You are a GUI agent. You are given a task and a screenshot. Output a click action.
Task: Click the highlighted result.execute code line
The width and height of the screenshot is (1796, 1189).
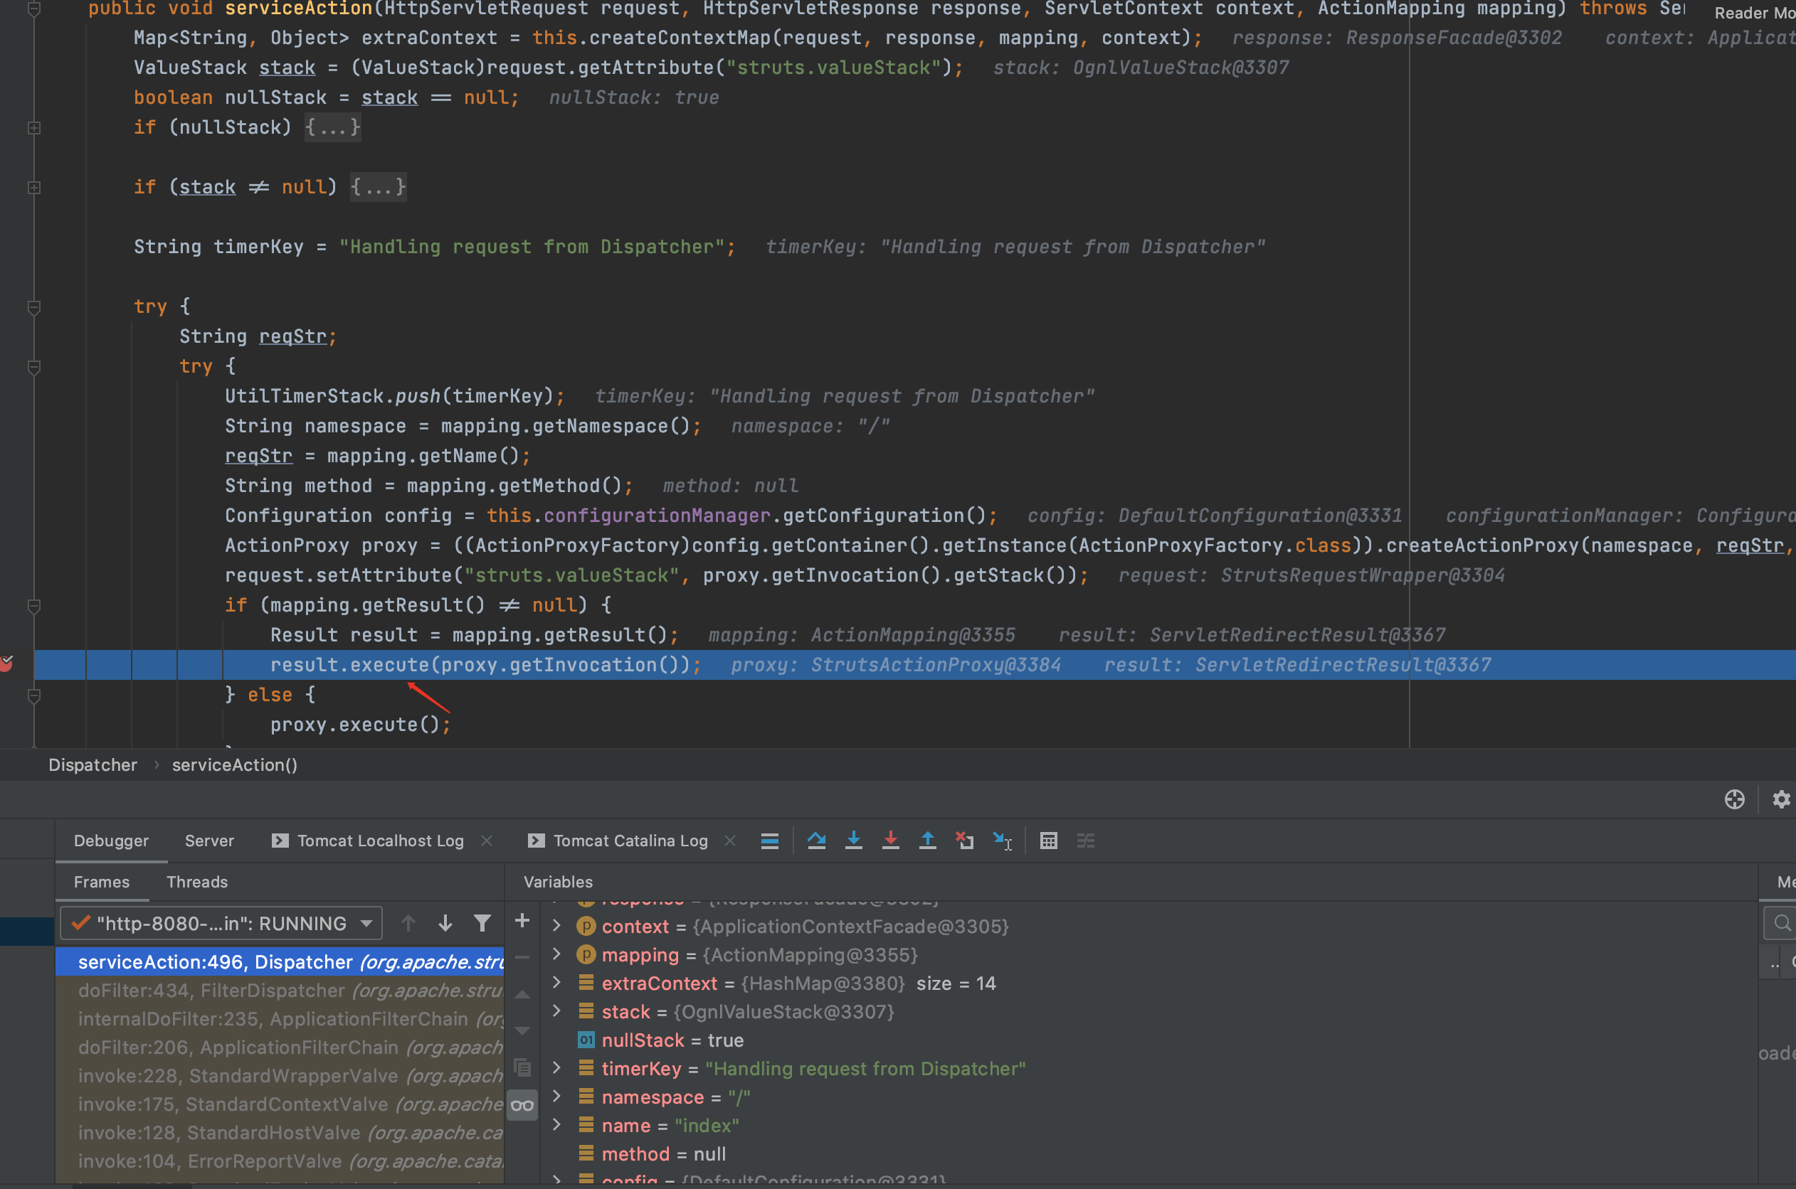click(x=914, y=665)
